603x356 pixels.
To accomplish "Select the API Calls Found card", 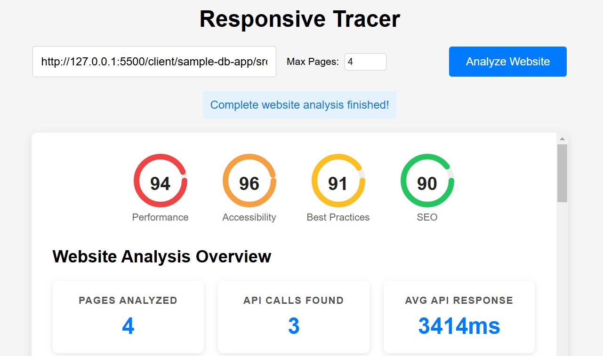I will [x=293, y=316].
